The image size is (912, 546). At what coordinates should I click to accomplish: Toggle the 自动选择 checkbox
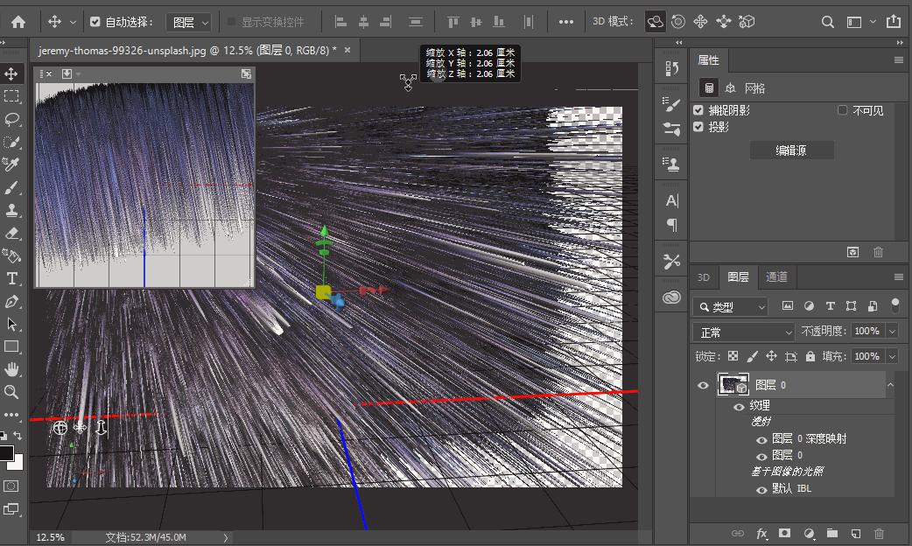(x=95, y=22)
